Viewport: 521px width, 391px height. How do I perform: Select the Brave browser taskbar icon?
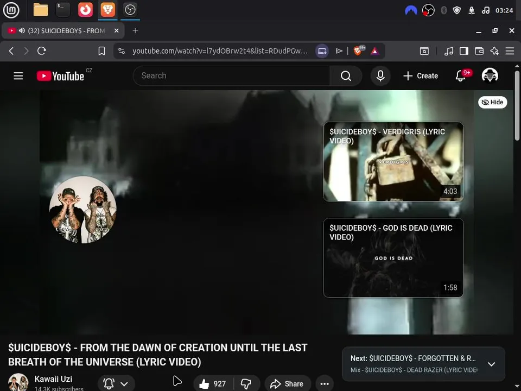[107, 10]
